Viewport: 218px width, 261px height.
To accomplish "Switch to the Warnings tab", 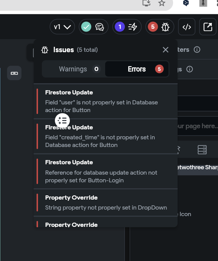I will tap(73, 69).
